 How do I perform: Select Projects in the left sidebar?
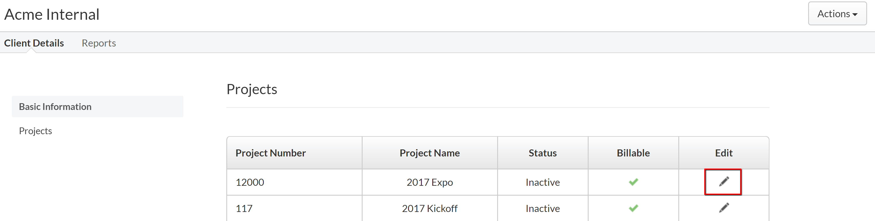point(35,130)
